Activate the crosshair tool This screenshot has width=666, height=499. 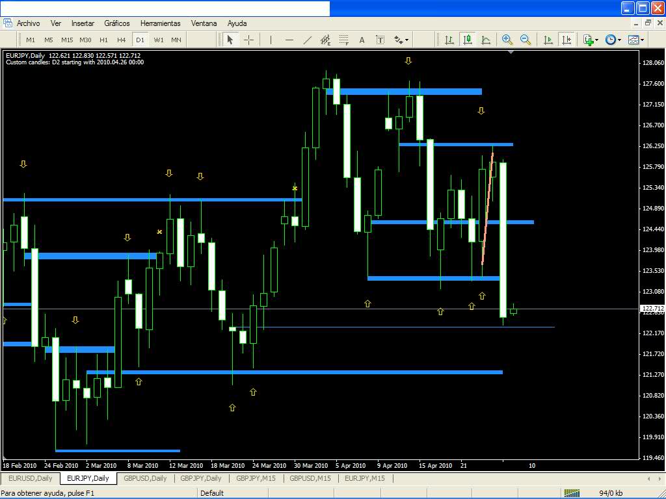pyautogui.click(x=249, y=40)
